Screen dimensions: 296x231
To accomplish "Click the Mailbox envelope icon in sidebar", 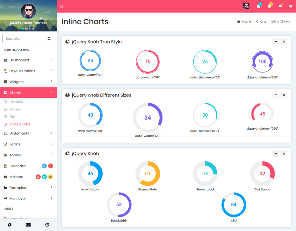I will pyautogui.click(x=5, y=177).
